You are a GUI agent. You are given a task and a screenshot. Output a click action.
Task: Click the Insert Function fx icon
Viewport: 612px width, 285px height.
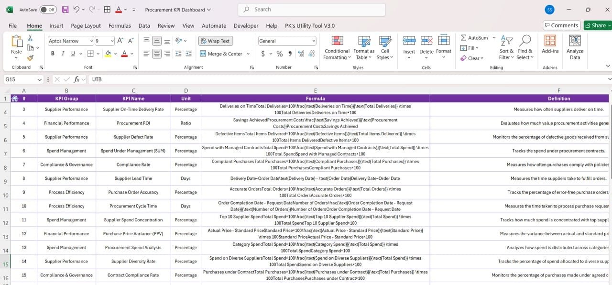(76, 79)
